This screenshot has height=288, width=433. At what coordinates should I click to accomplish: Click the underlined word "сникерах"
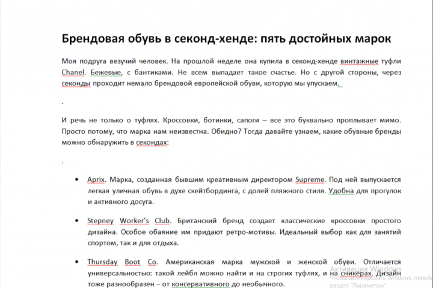(356, 273)
